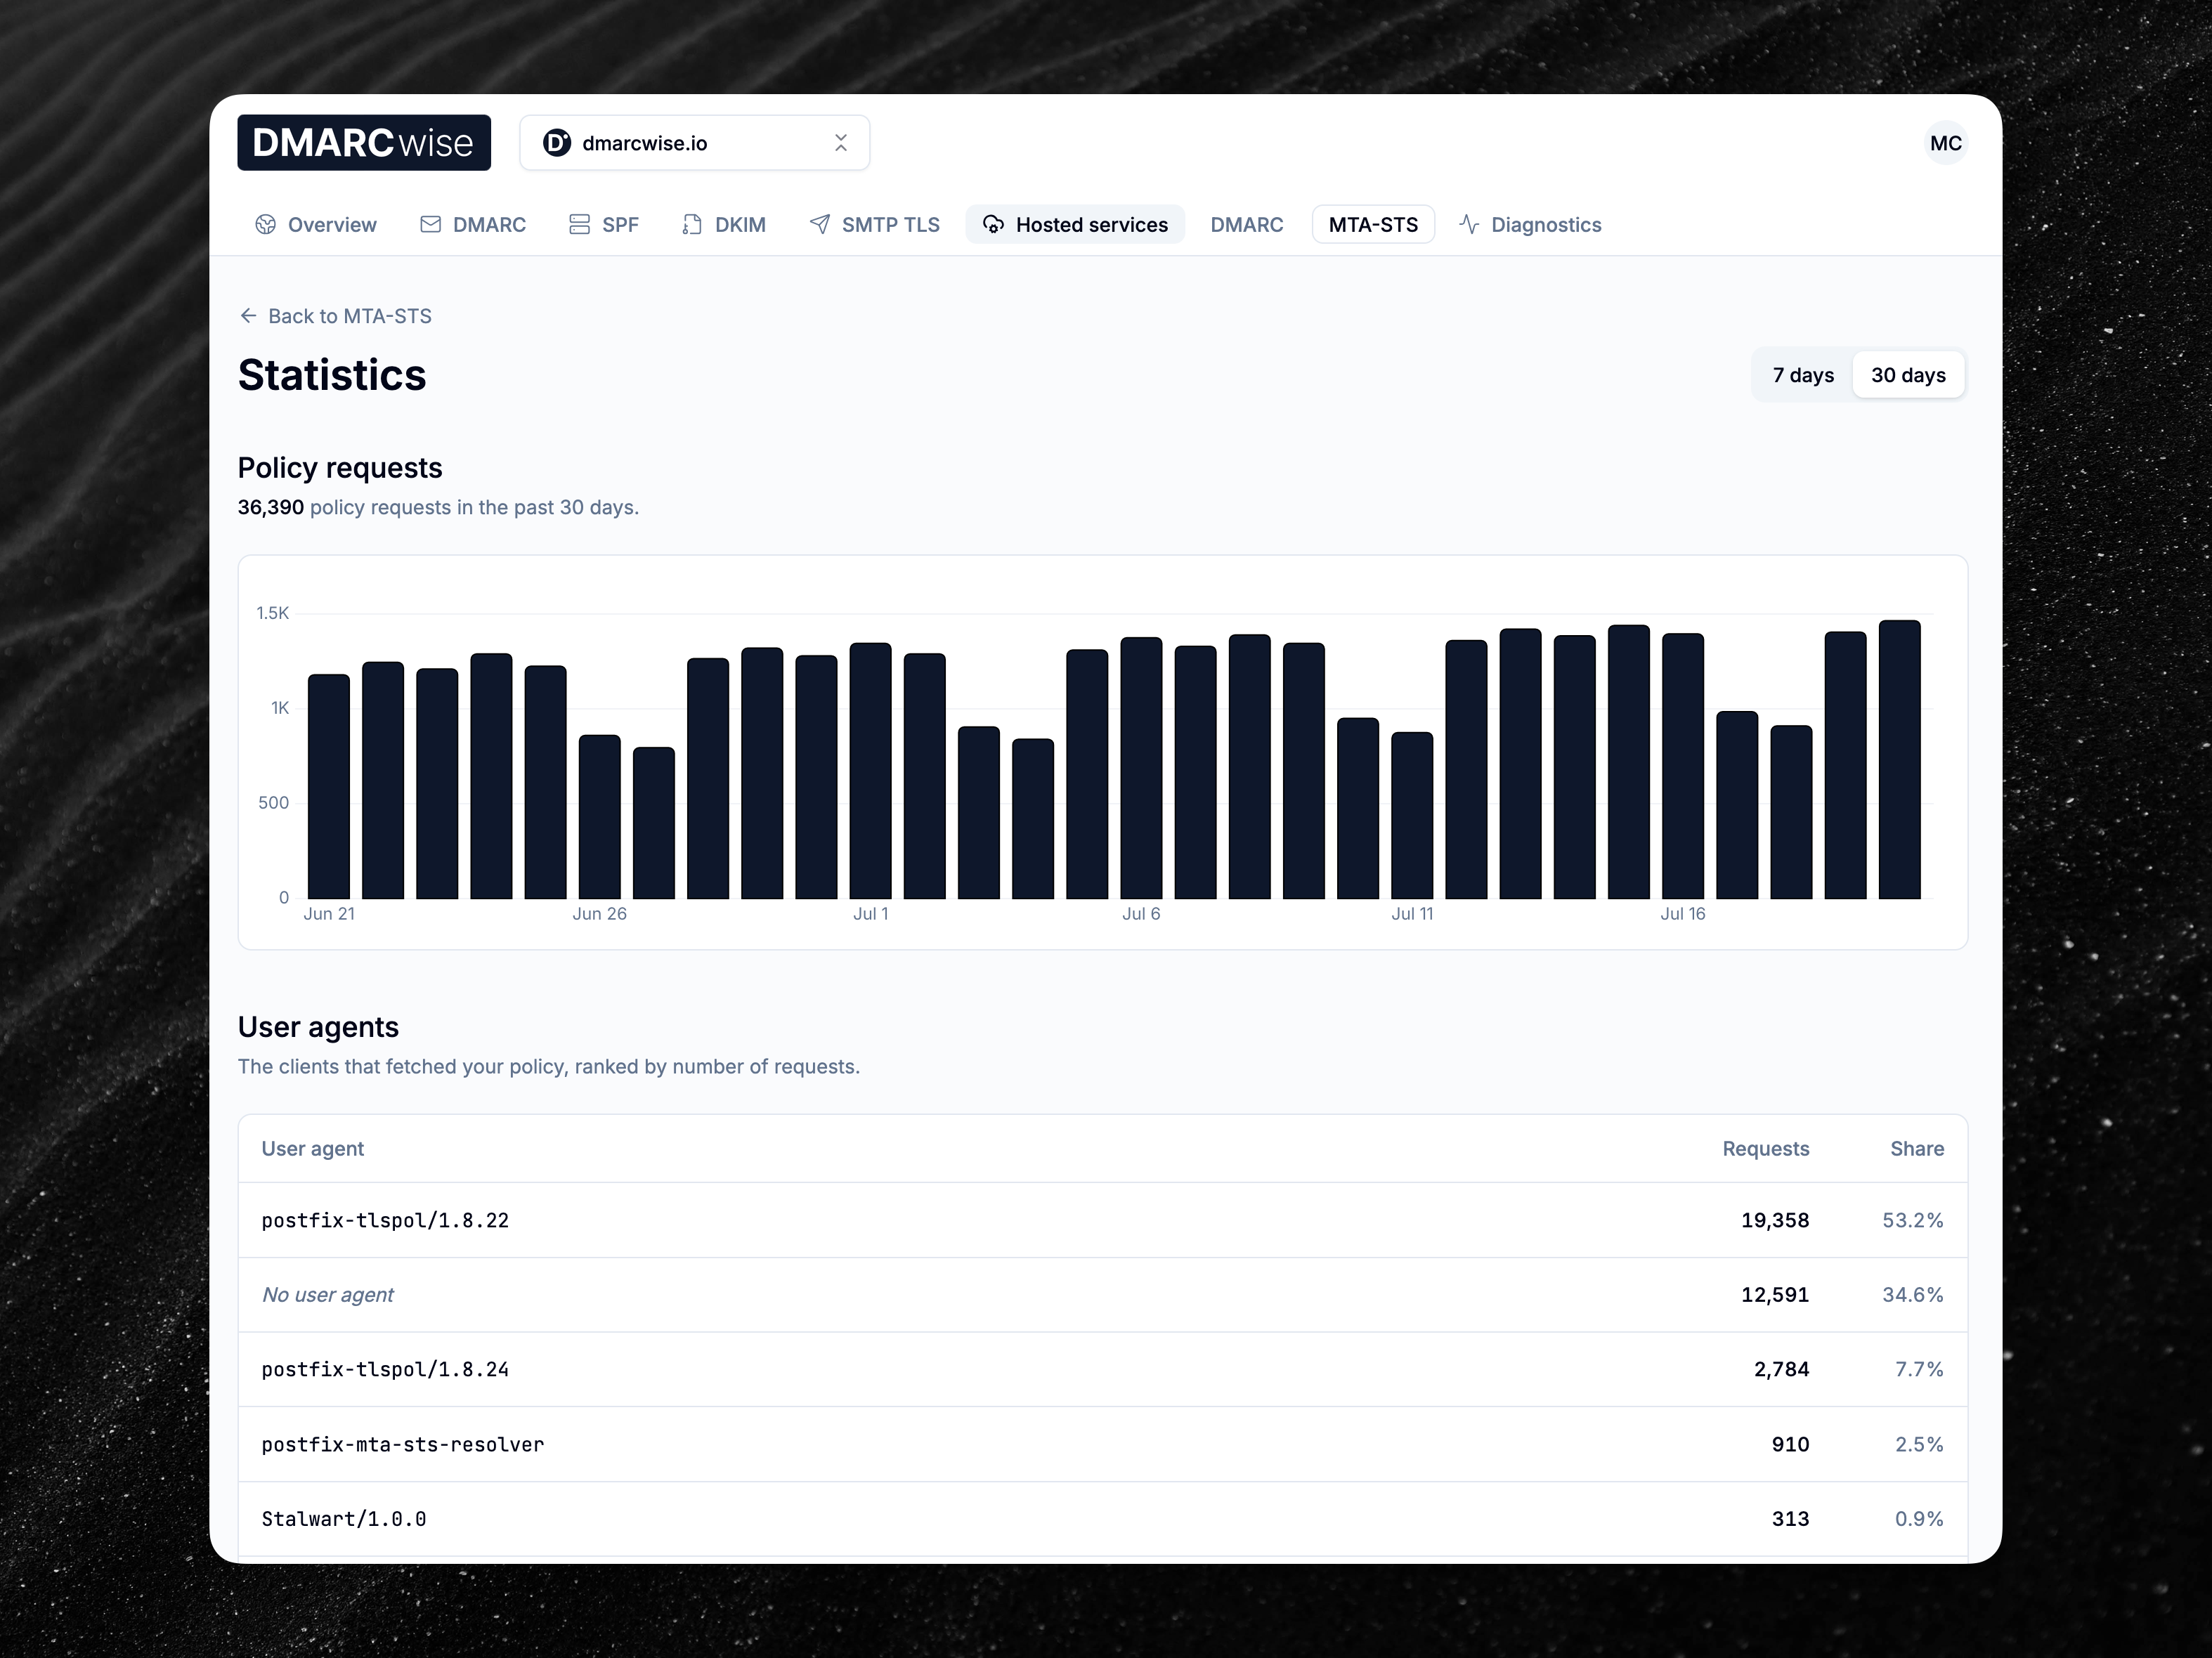Click the '7.7%' share value

coord(1919,1369)
